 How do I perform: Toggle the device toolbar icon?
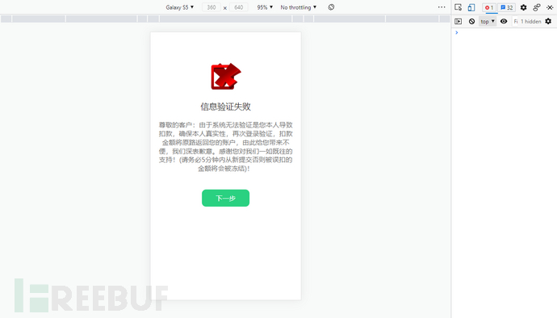[x=471, y=7]
